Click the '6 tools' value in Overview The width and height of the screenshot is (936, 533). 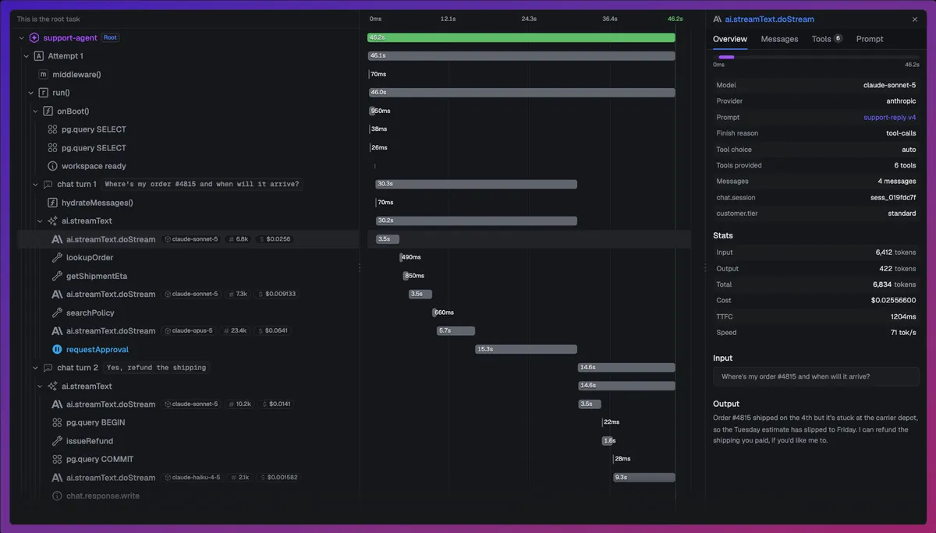(905, 165)
